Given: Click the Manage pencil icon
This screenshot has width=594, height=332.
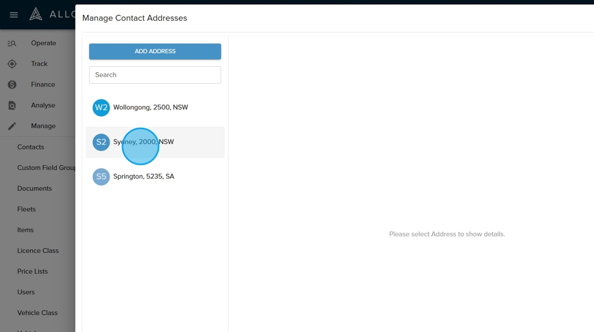Looking at the screenshot, I should point(12,126).
